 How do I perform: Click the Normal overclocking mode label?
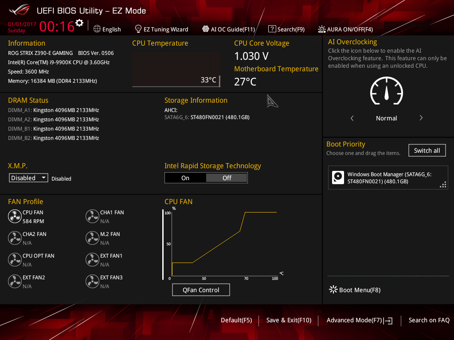tap(387, 118)
